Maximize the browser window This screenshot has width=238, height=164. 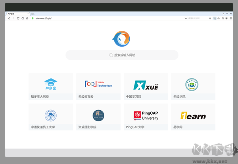(x=227, y=13)
